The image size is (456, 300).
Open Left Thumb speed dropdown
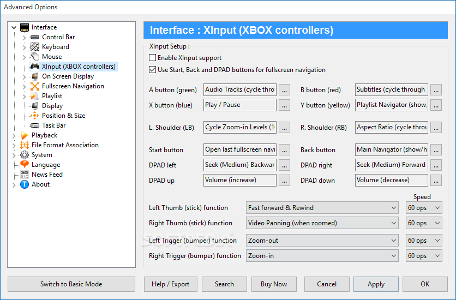424,208
